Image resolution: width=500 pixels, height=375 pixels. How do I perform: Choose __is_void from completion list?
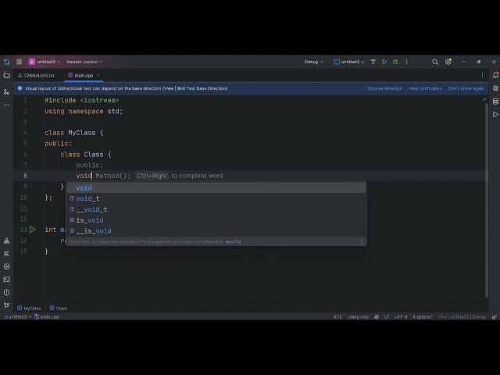click(216, 231)
